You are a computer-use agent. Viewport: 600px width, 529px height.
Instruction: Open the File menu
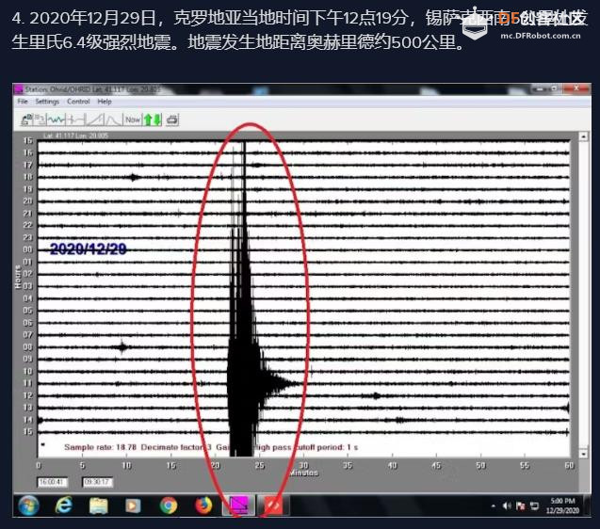pyautogui.click(x=23, y=102)
